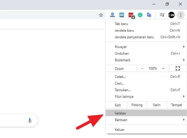Open the Grammarly extension icon
The height and width of the screenshot is (138, 187).
[x=140, y=15]
